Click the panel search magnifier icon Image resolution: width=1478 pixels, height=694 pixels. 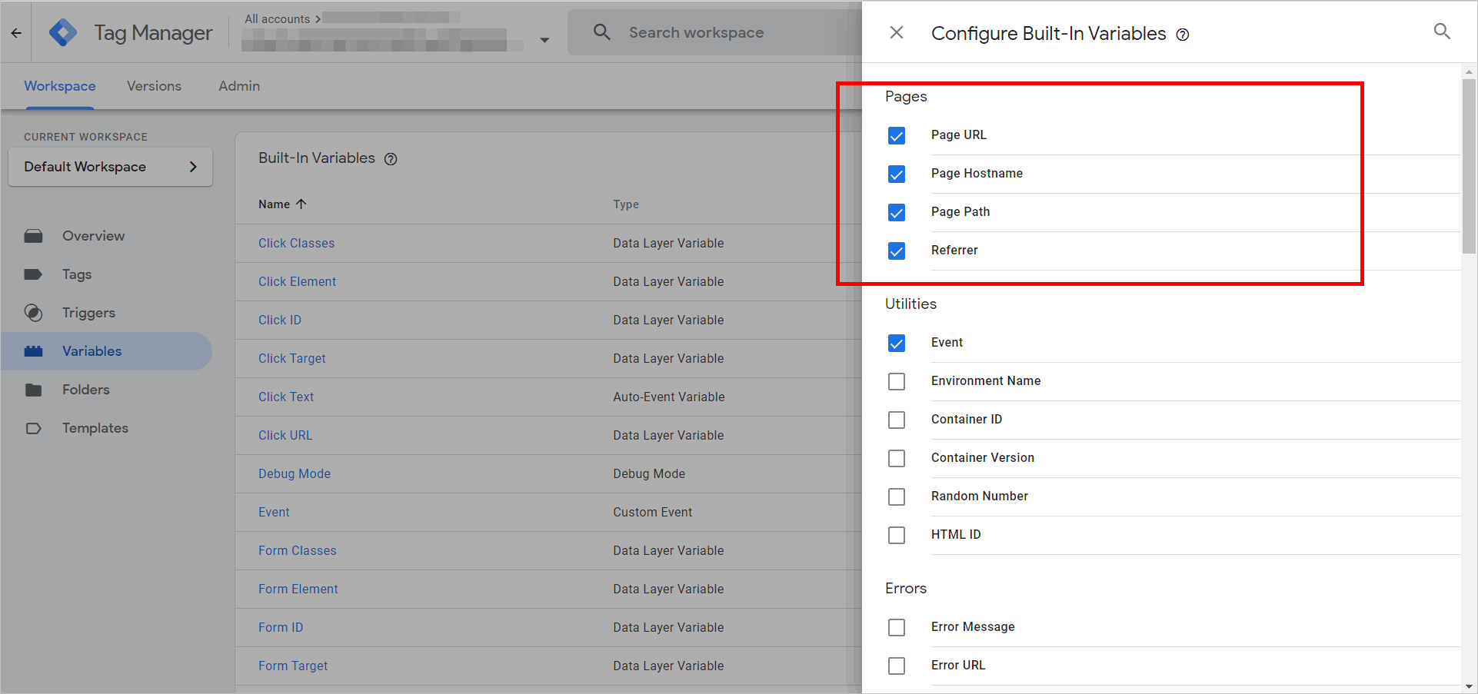tap(1442, 32)
